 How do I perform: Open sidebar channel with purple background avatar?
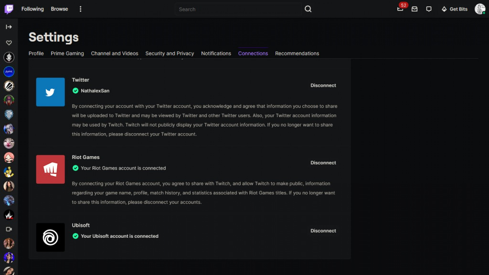9,258
